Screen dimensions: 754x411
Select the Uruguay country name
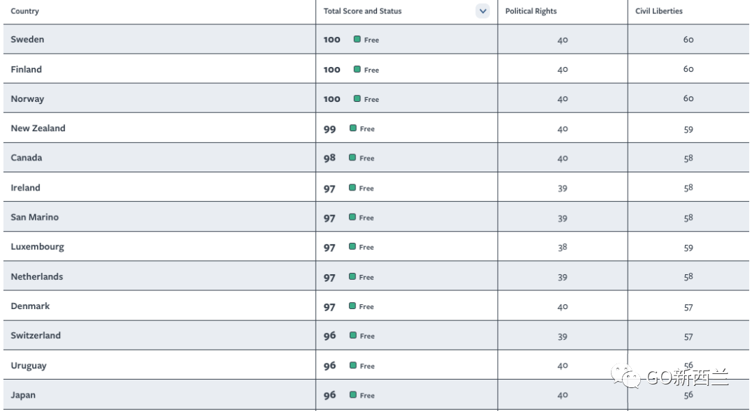pos(29,366)
